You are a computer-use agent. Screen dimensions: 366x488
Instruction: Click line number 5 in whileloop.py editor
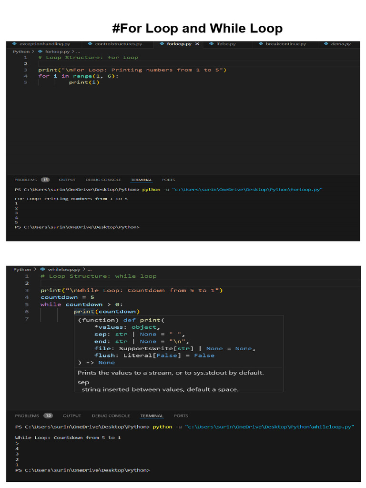click(27, 305)
